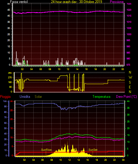Click the Solar legend label

(x=38, y=97)
